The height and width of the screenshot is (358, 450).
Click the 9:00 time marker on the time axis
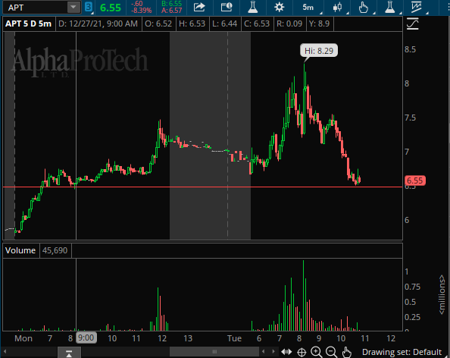pos(86,338)
